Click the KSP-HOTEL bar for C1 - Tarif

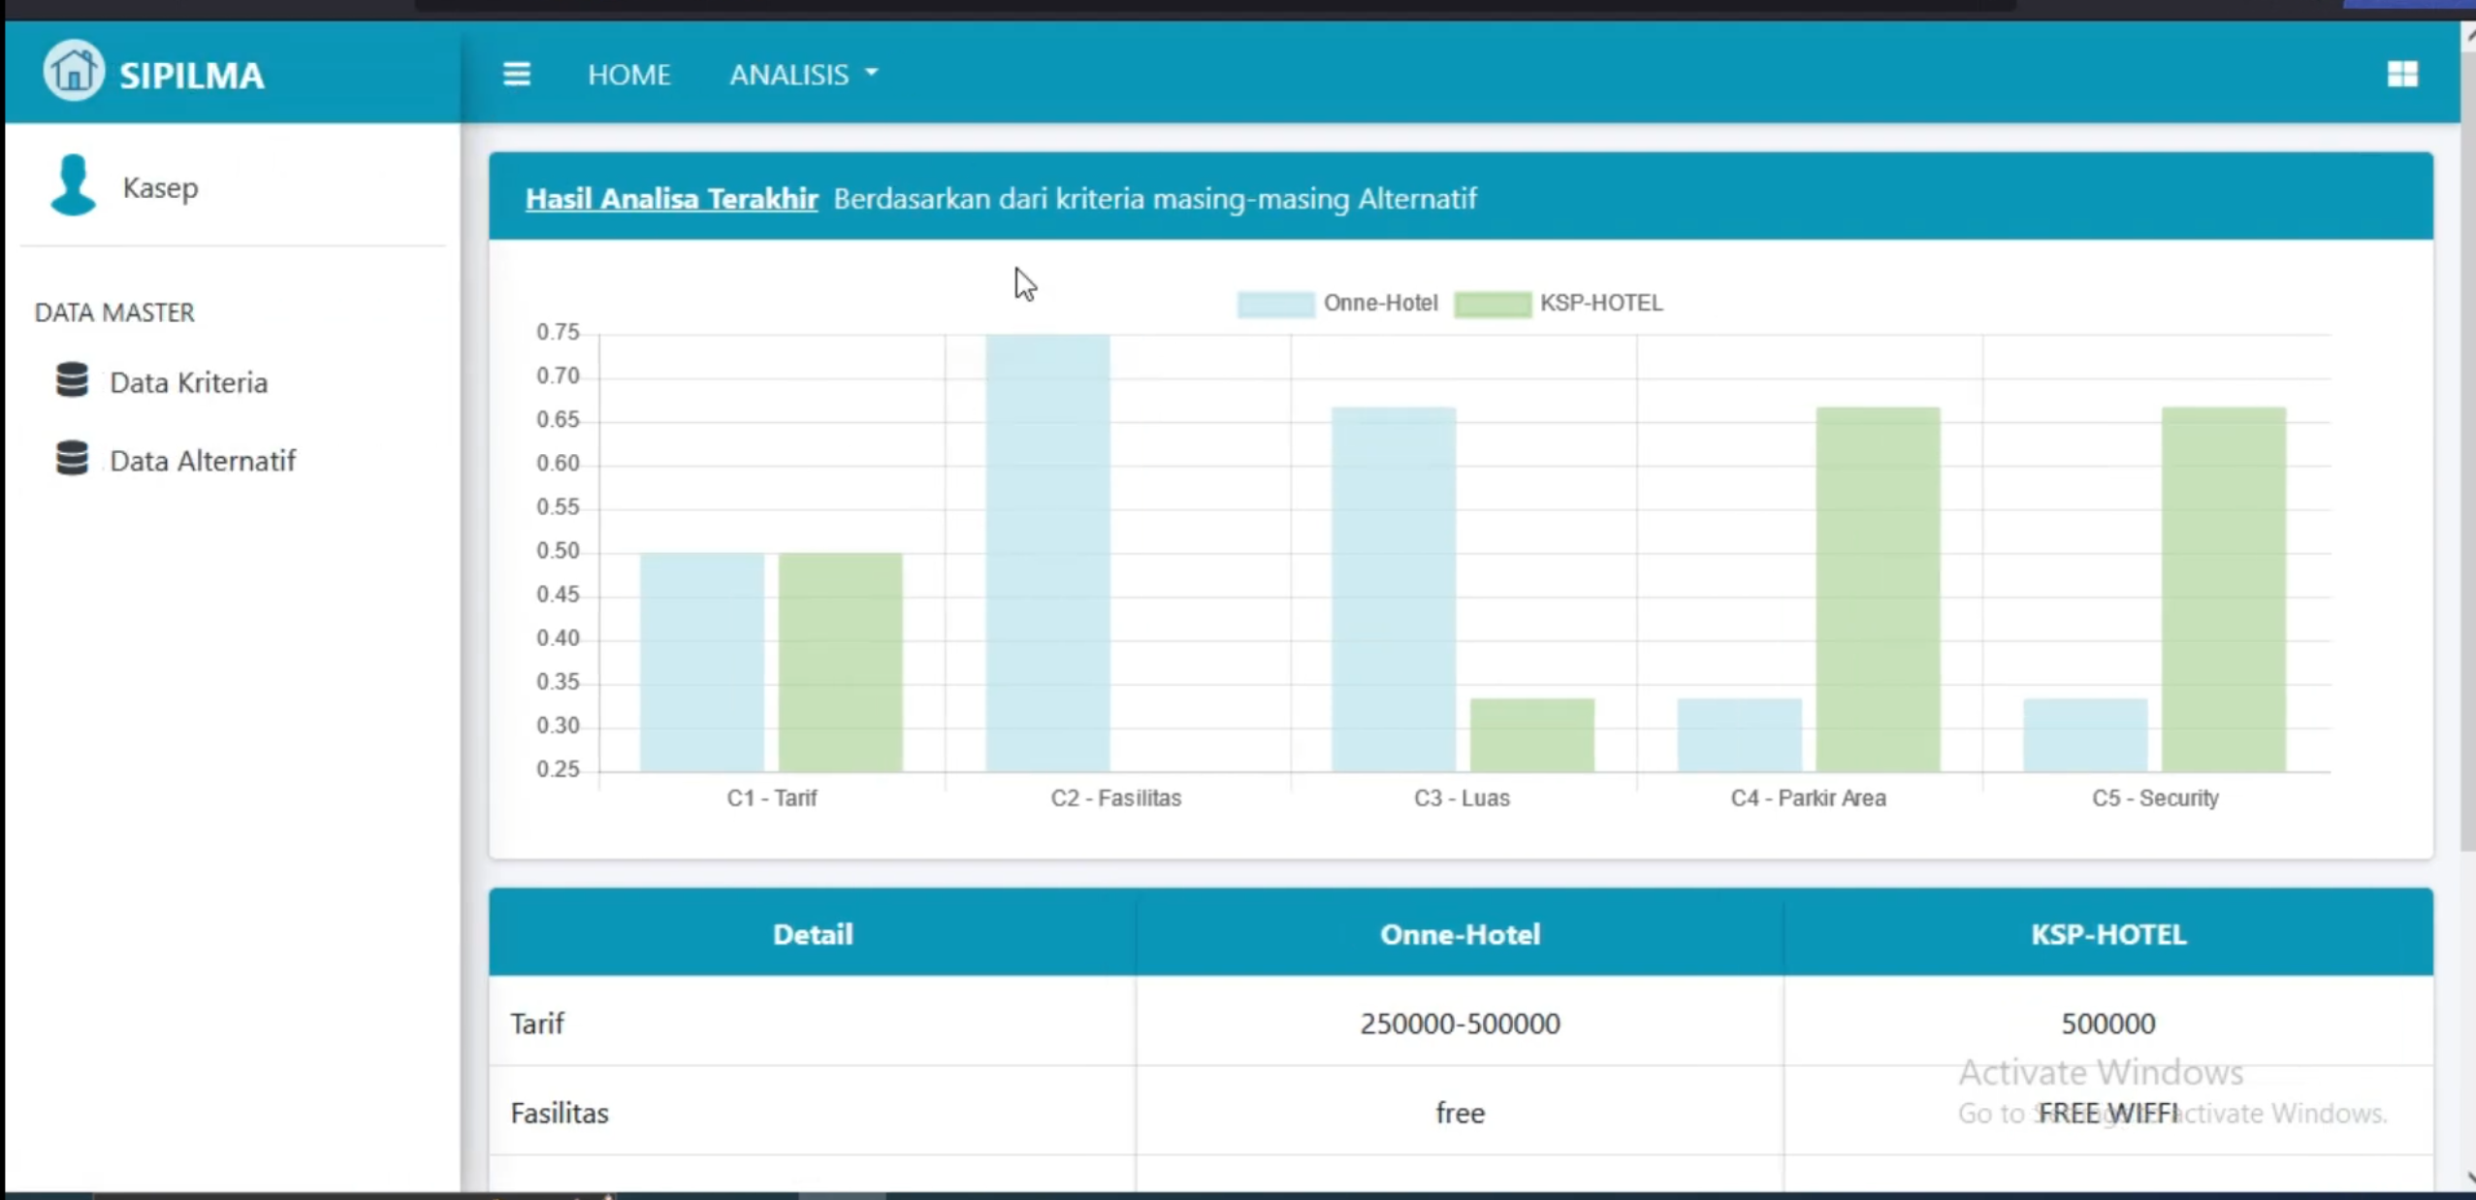click(840, 663)
